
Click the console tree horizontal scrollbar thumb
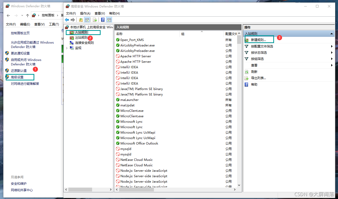pyautogui.click(x=80, y=190)
